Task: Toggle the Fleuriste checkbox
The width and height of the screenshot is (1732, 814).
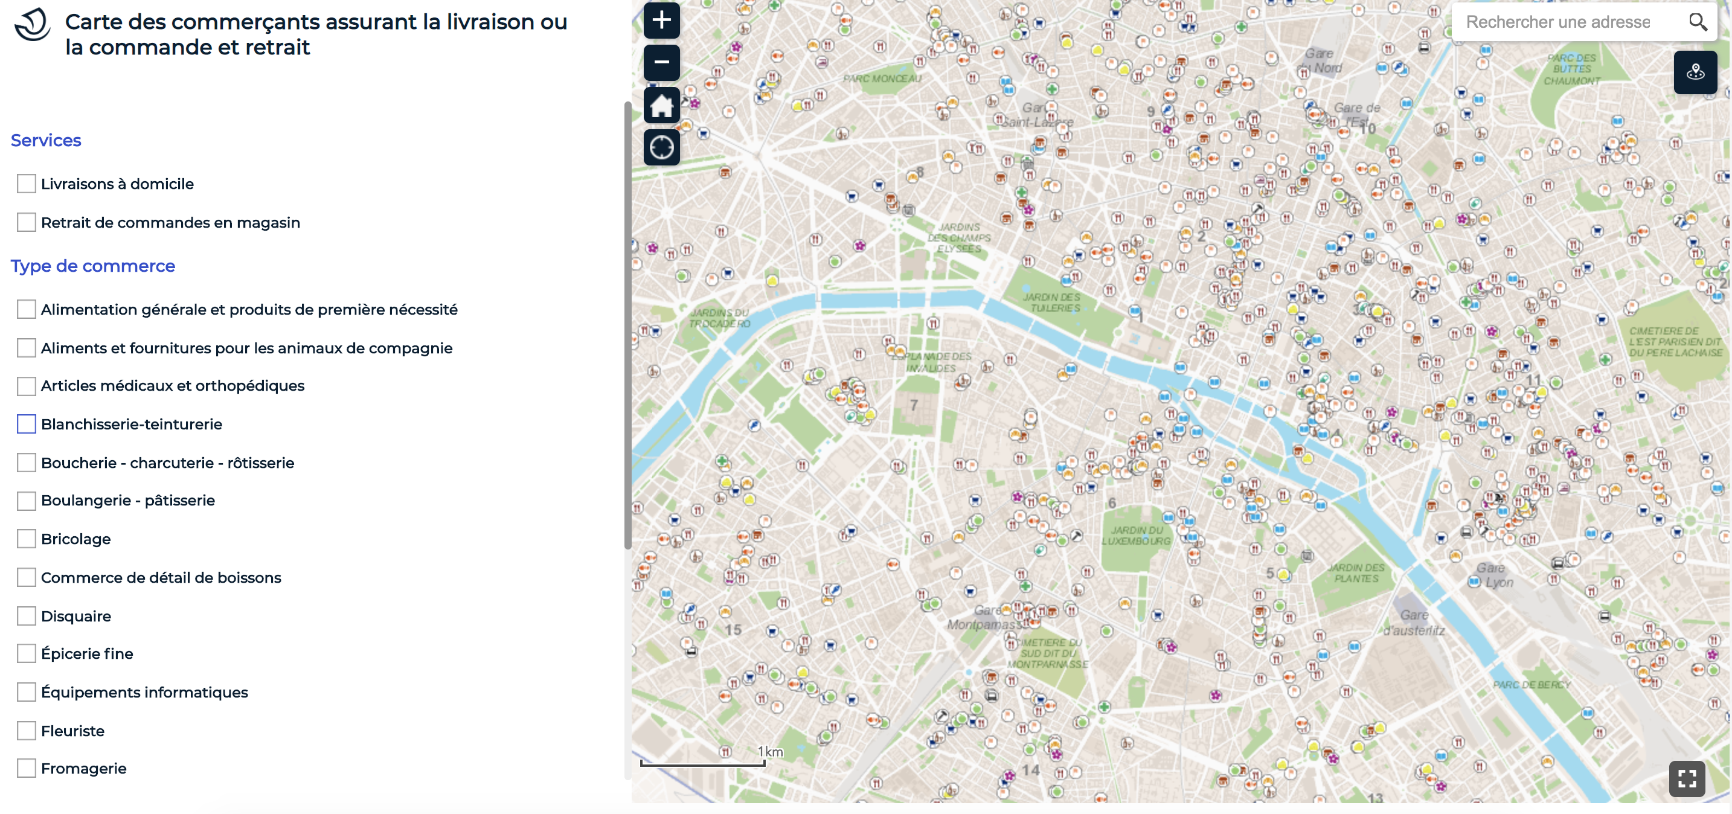Action: [26, 731]
